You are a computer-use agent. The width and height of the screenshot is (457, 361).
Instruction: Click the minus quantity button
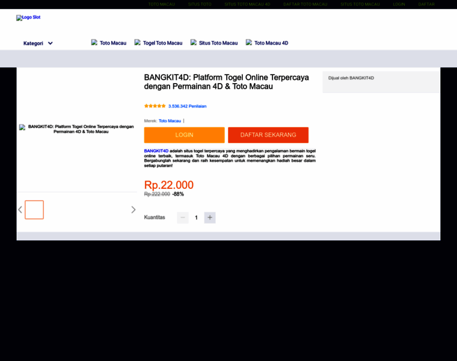(183, 217)
